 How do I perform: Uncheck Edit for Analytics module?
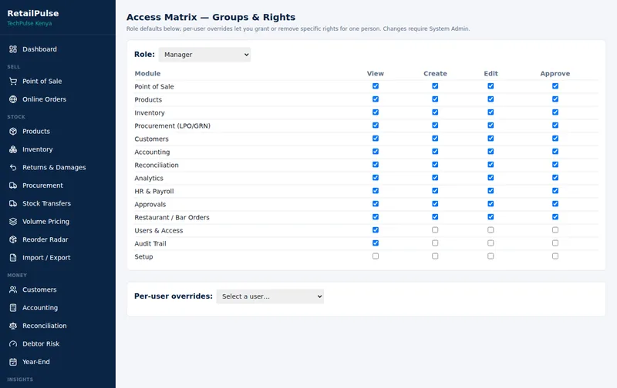coord(491,178)
